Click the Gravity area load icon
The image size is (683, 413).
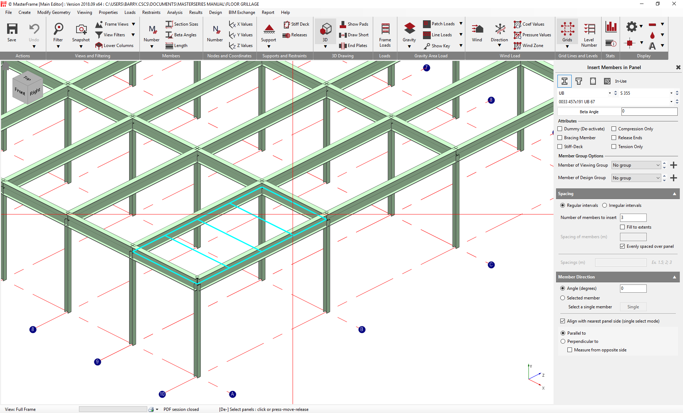(x=409, y=29)
